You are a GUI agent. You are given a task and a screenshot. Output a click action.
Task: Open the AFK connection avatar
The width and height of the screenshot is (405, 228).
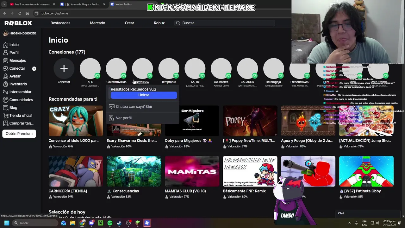tap(90, 68)
